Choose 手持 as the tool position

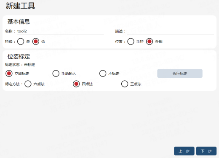point(131,42)
